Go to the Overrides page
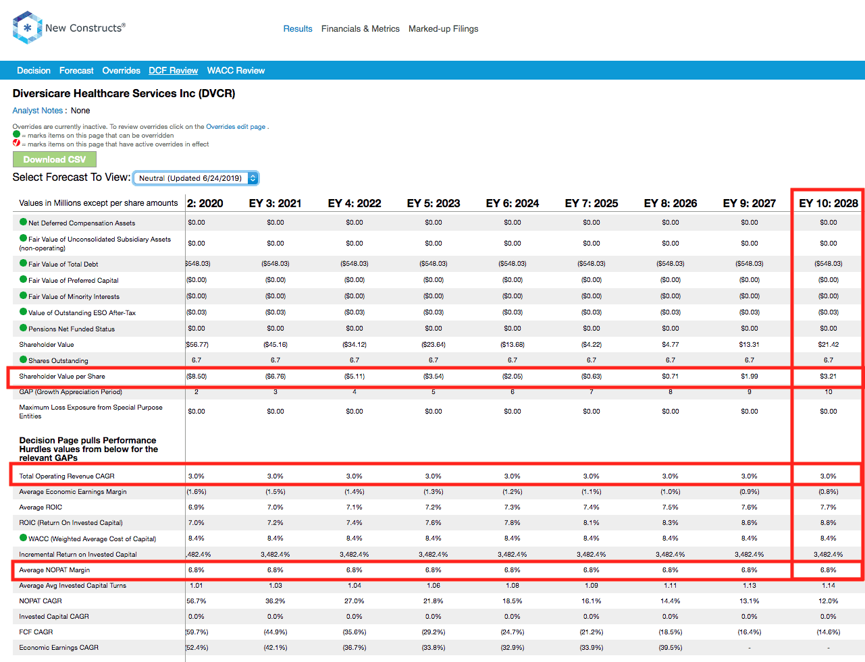865x662 pixels. [122, 70]
